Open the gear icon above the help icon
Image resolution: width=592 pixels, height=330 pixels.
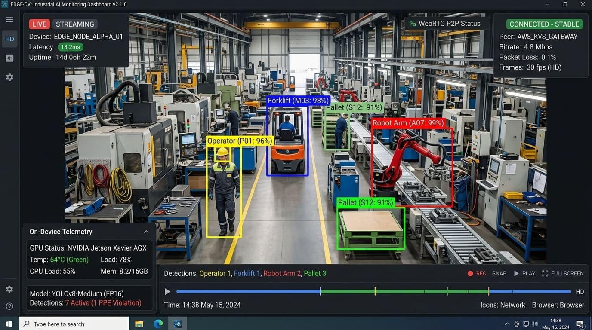9,289
